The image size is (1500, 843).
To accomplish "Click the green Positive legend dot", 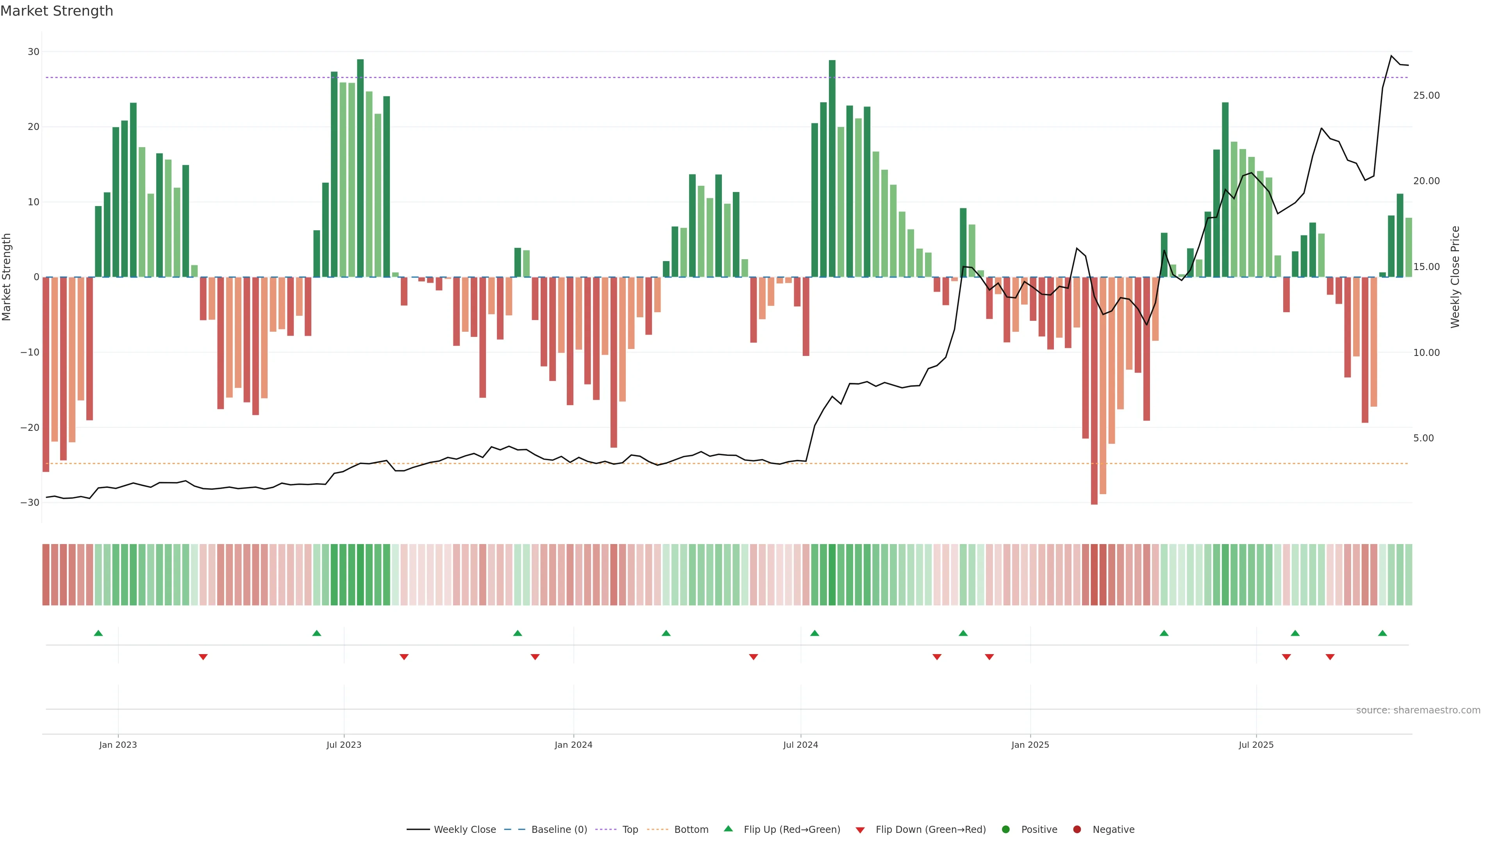I will click(1005, 830).
